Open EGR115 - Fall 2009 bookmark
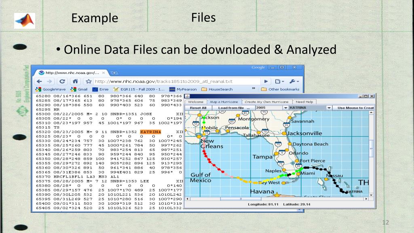 point(139,89)
